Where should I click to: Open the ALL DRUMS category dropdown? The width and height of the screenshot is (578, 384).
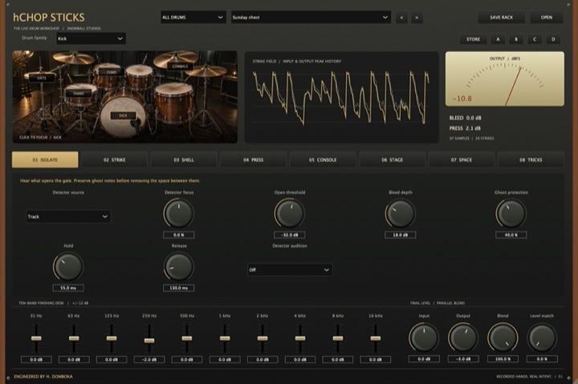(x=193, y=18)
